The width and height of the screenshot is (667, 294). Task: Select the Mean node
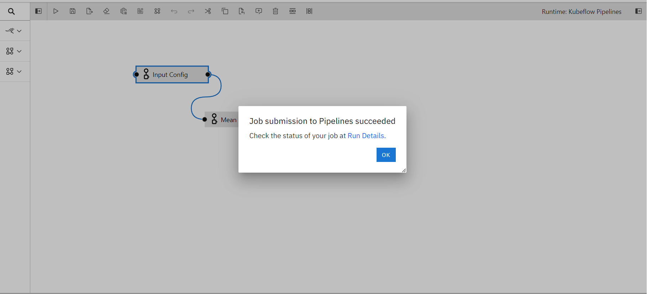click(x=221, y=120)
